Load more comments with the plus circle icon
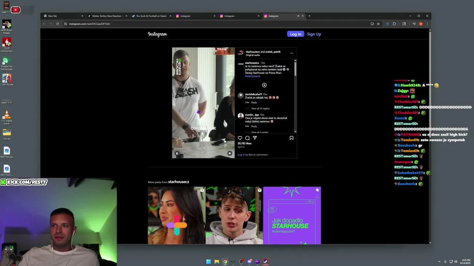This screenshot has width=474, height=266. 264,85
